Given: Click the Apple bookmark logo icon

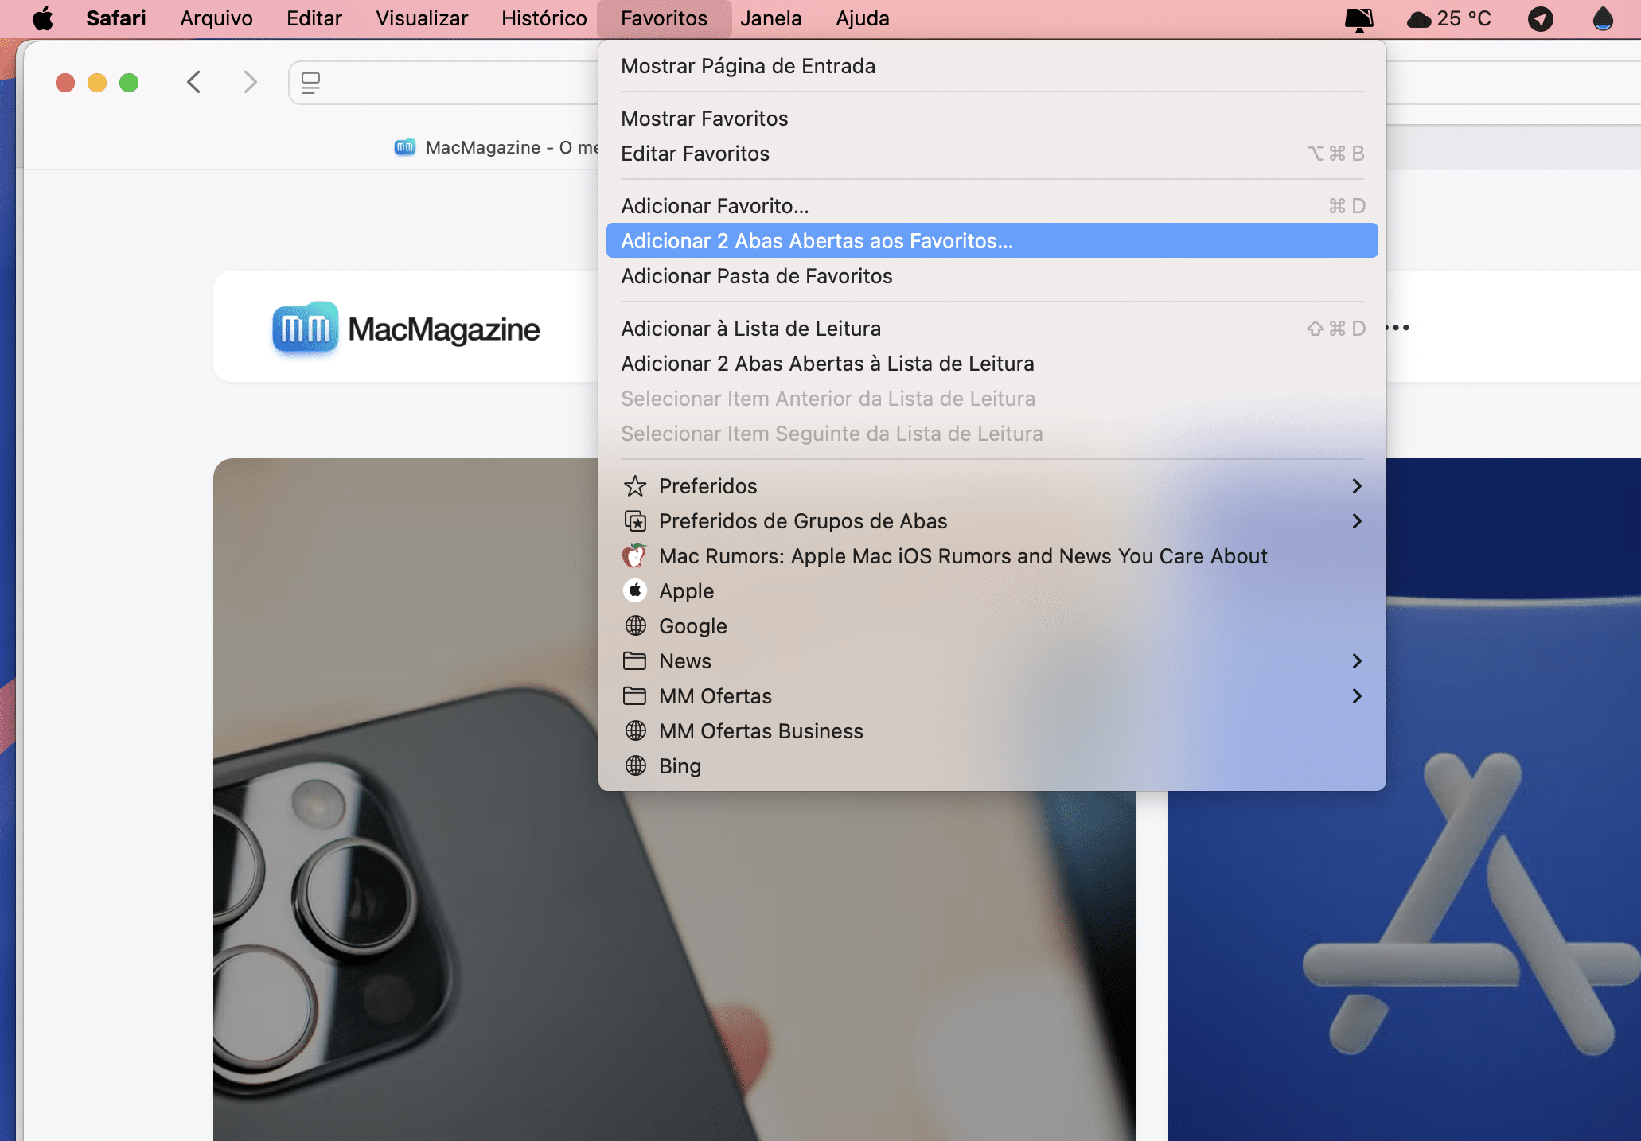Looking at the screenshot, I should tap(635, 590).
